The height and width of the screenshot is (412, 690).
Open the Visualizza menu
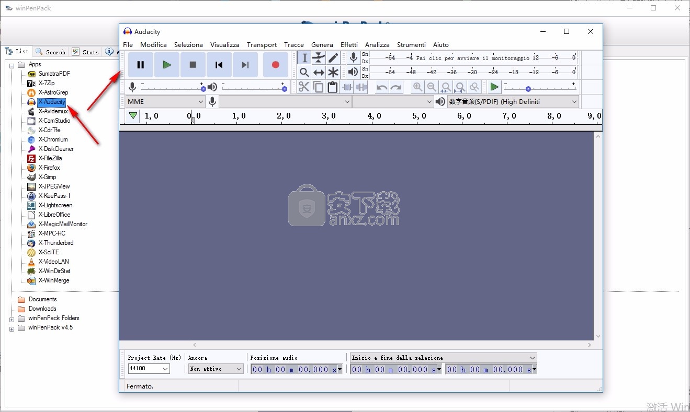click(x=225, y=44)
